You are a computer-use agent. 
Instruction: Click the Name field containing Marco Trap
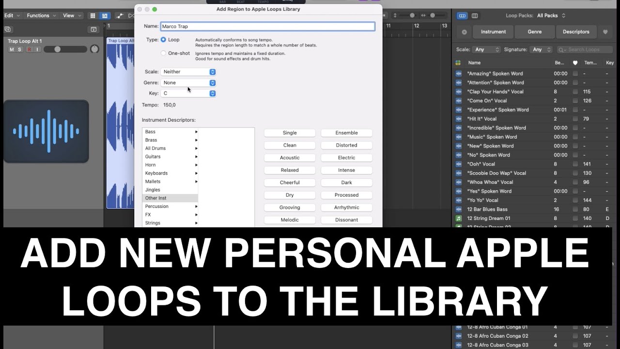[x=267, y=26]
